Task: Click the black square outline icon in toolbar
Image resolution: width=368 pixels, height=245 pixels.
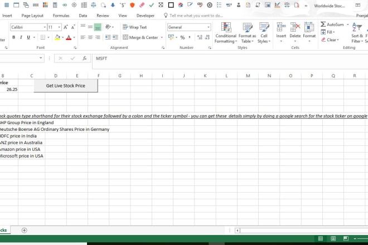Action: coord(171,5)
